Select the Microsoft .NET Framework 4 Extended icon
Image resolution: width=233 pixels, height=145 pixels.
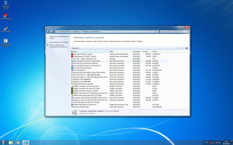tap(72, 63)
